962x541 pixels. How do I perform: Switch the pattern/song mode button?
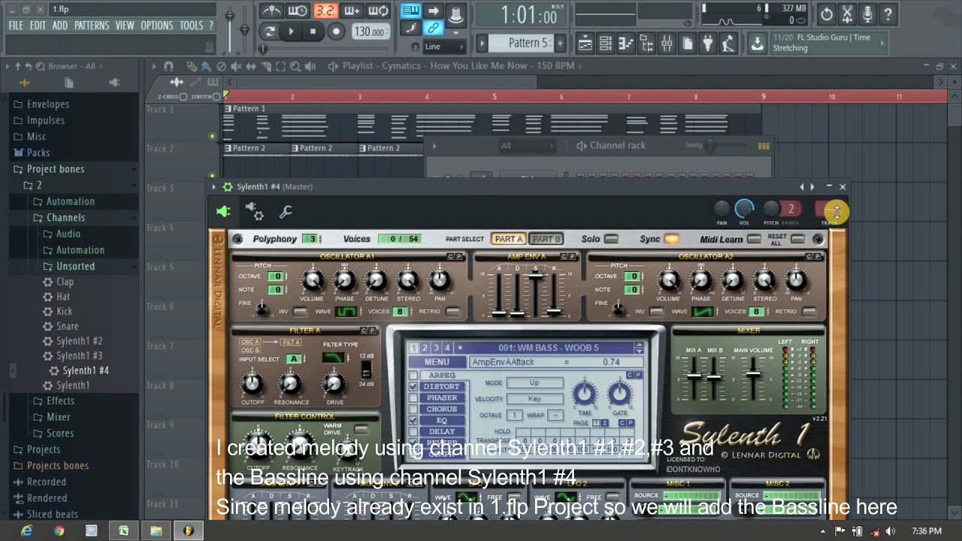click(270, 32)
